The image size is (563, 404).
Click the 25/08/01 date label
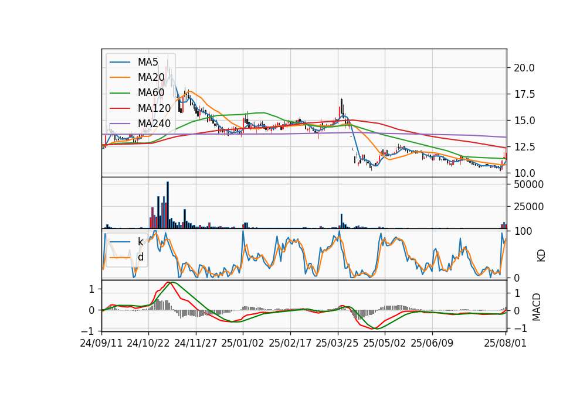505,344
